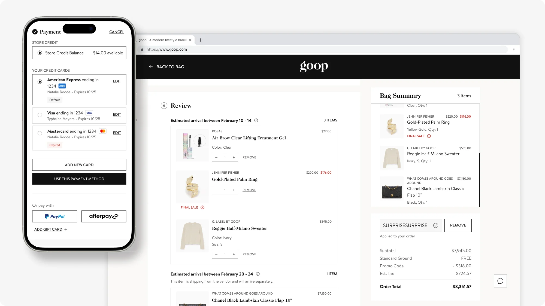Viewport: 545px width, 306px height.
Task: Click ADD NEW CARD button
Action: coord(79,165)
